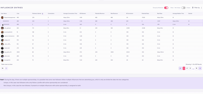
Task: Click the 235 followers gained value
Action: tap(33, 17)
